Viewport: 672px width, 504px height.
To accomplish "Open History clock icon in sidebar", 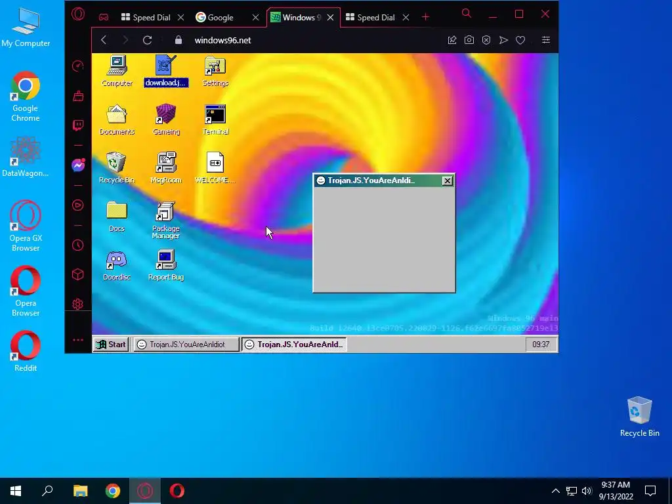I will tap(78, 245).
